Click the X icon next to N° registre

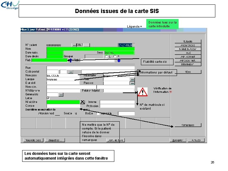point(82,102)
